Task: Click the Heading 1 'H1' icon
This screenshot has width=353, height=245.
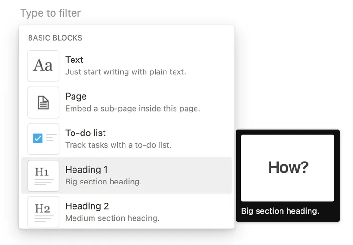Action: tap(43, 175)
